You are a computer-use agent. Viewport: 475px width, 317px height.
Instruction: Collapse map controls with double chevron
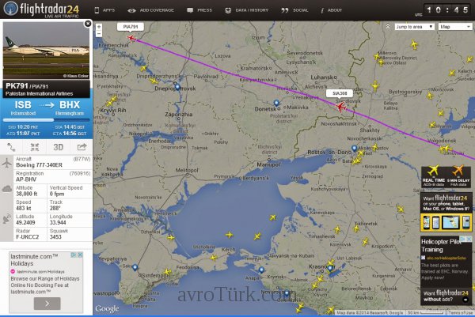tap(388, 27)
